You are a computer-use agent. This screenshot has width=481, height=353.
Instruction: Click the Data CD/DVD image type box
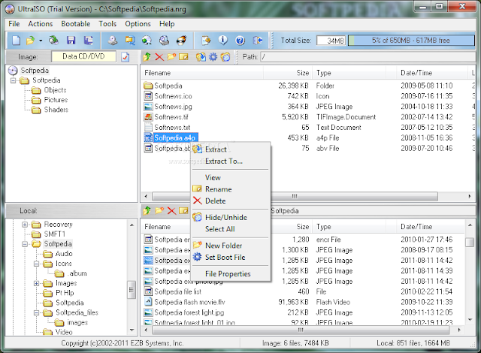[83, 56]
